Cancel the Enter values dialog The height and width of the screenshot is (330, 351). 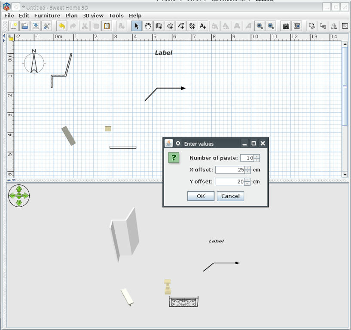pos(230,196)
